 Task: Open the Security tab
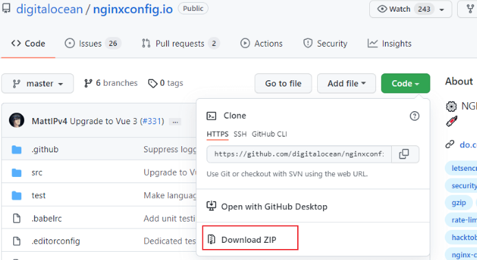(325, 43)
